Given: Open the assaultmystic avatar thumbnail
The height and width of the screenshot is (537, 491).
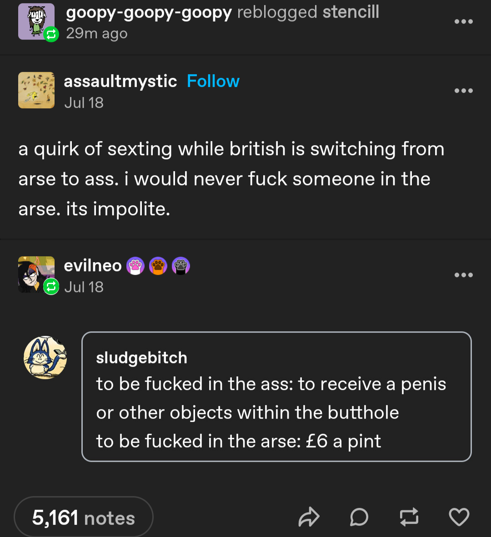Looking at the screenshot, I should click(x=36, y=90).
